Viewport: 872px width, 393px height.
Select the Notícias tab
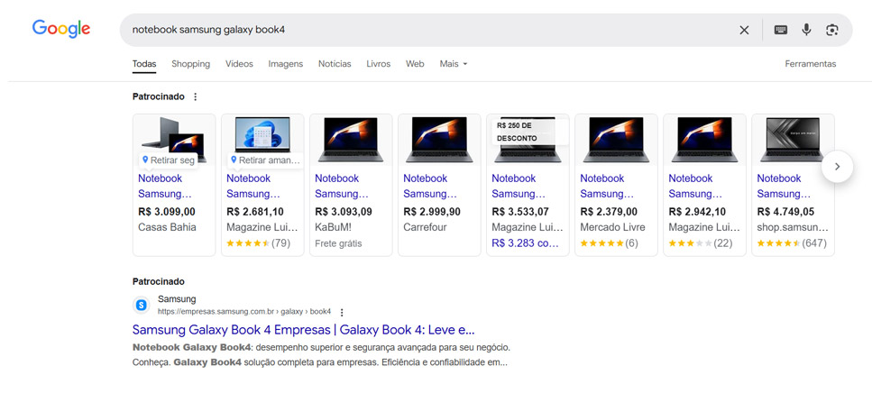[335, 64]
